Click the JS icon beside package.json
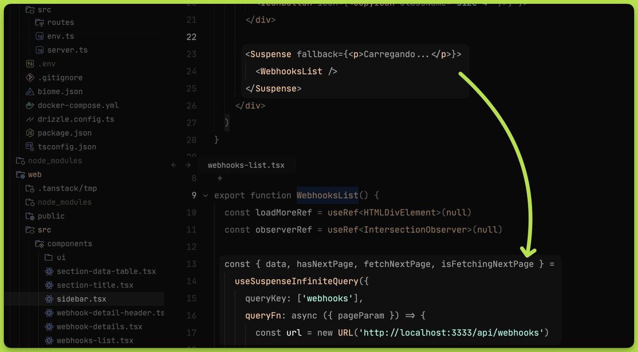The width and height of the screenshot is (638, 352). click(30, 133)
